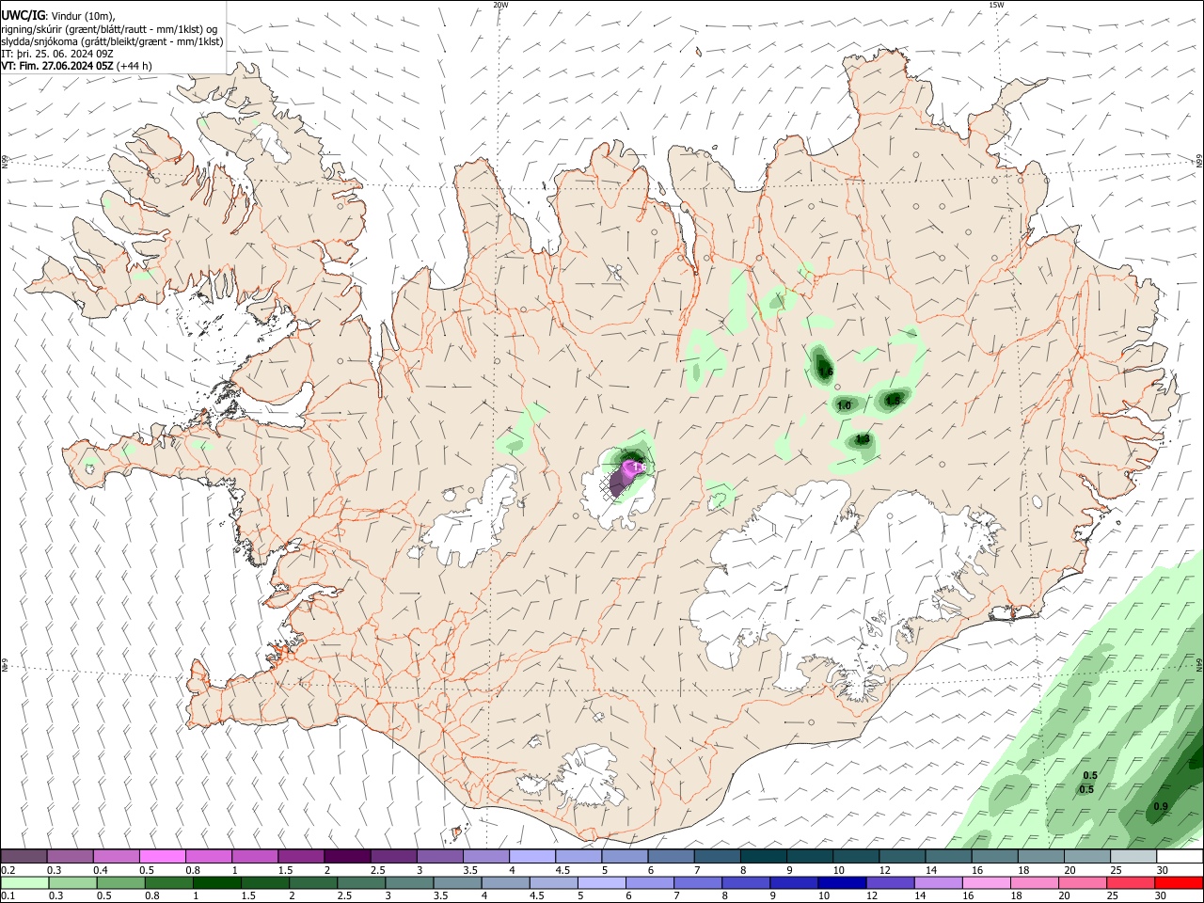The height and width of the screenshot is (903, 1204).
Task: Click the bright magenta swatch between 0.5 and 0.8, upper legend
Action: point(162,856)
